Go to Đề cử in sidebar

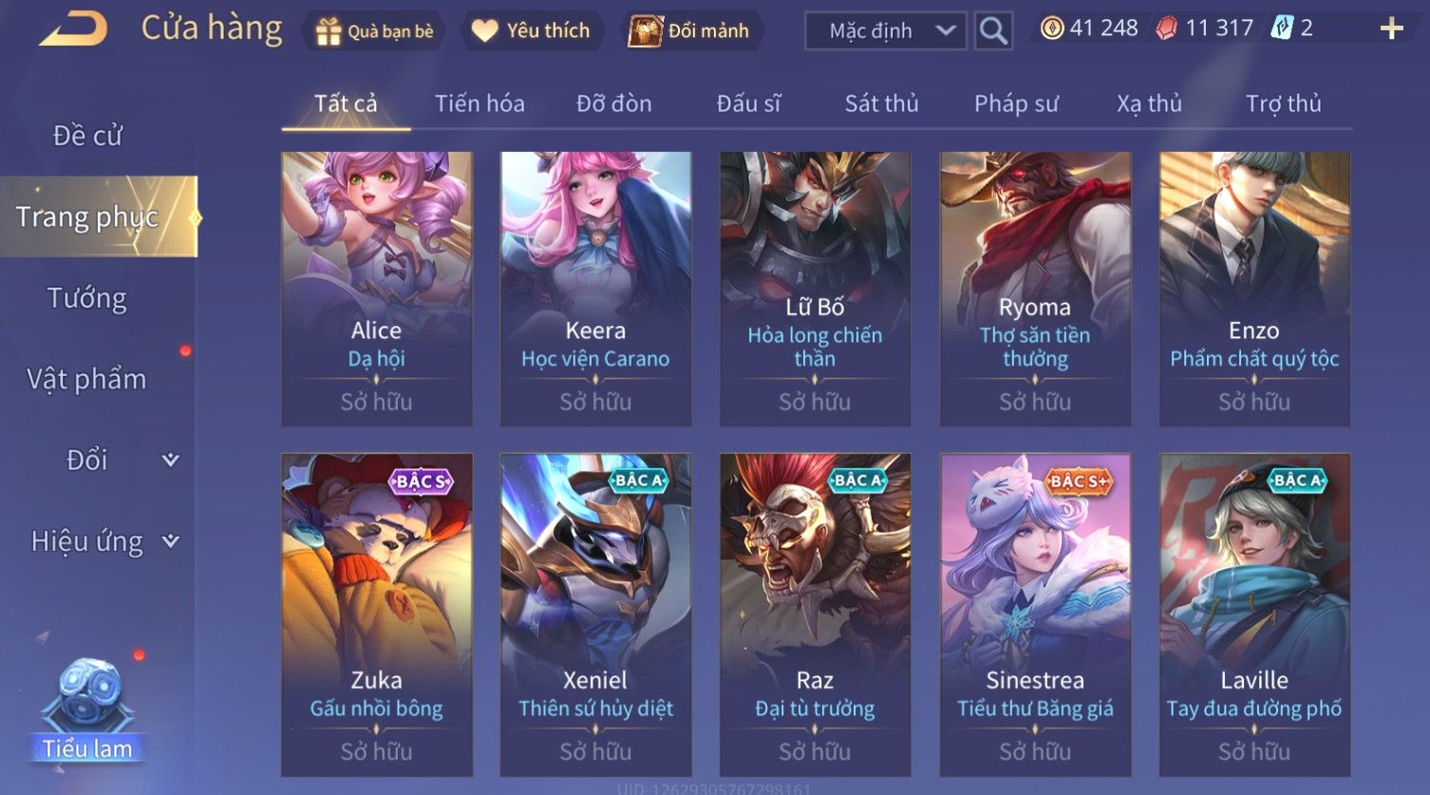[87, 136]
